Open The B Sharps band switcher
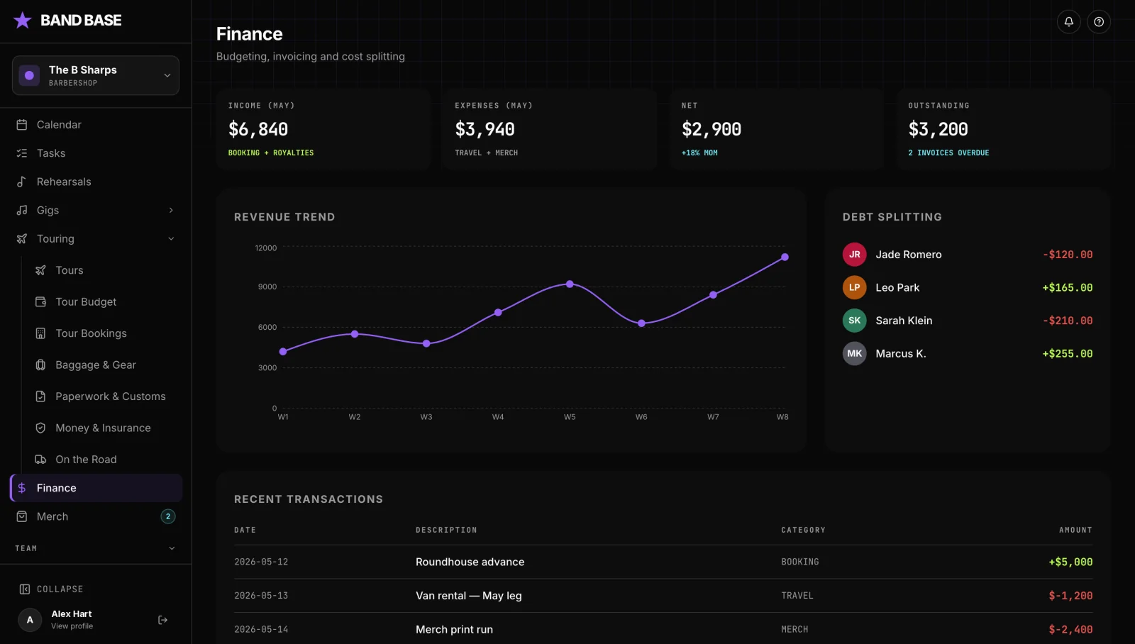The height and width of the screenshot is (644, 1135). (96, 75)
